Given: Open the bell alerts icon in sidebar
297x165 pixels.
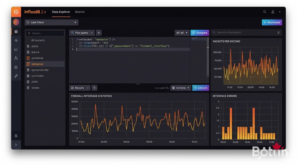Looking at the screenshot, I should coord(16,136).
